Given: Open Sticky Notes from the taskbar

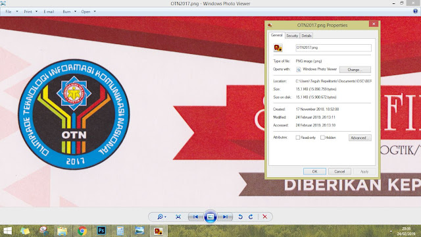Looking at the screenshot, I should 25,231.
